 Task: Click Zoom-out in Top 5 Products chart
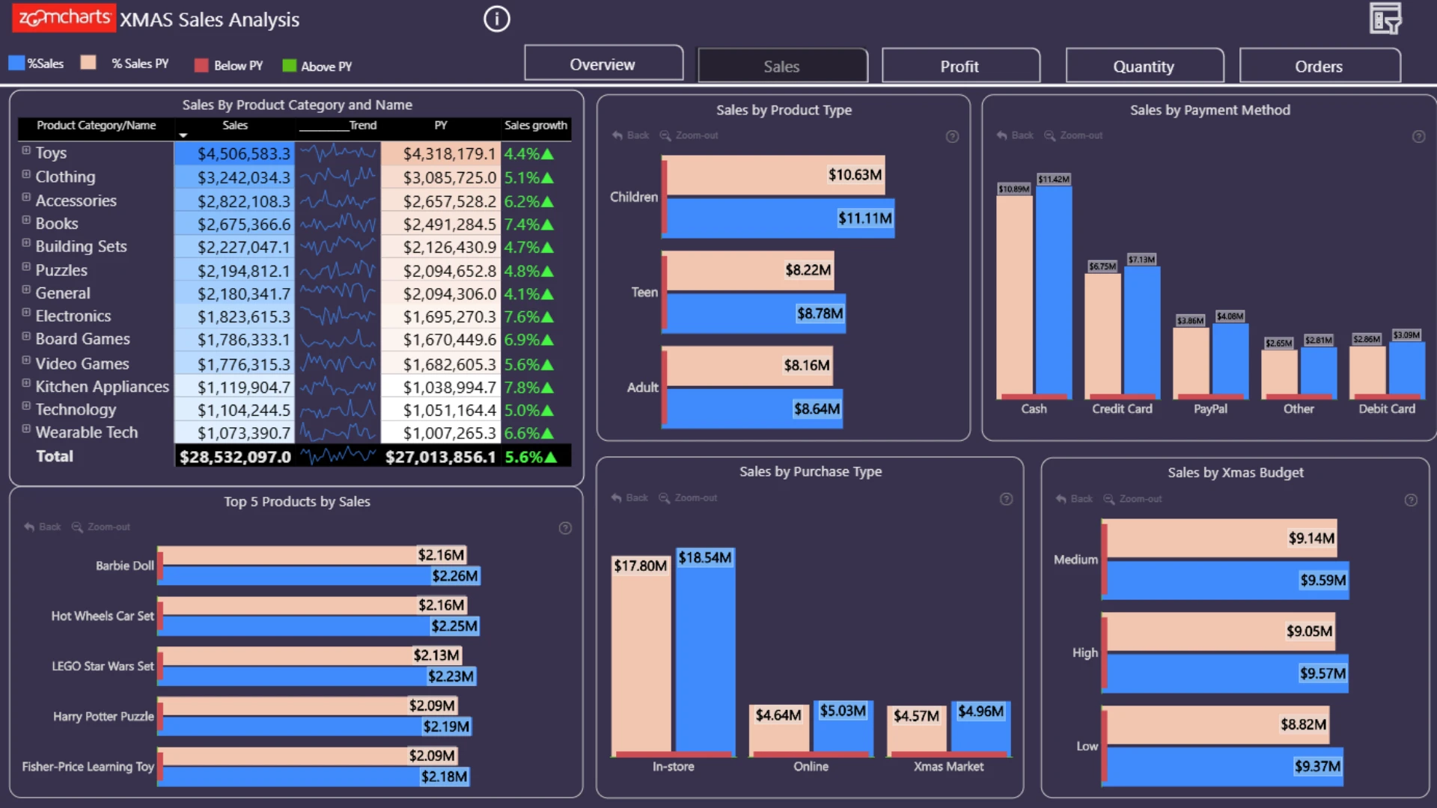click(x=101, y=527)
